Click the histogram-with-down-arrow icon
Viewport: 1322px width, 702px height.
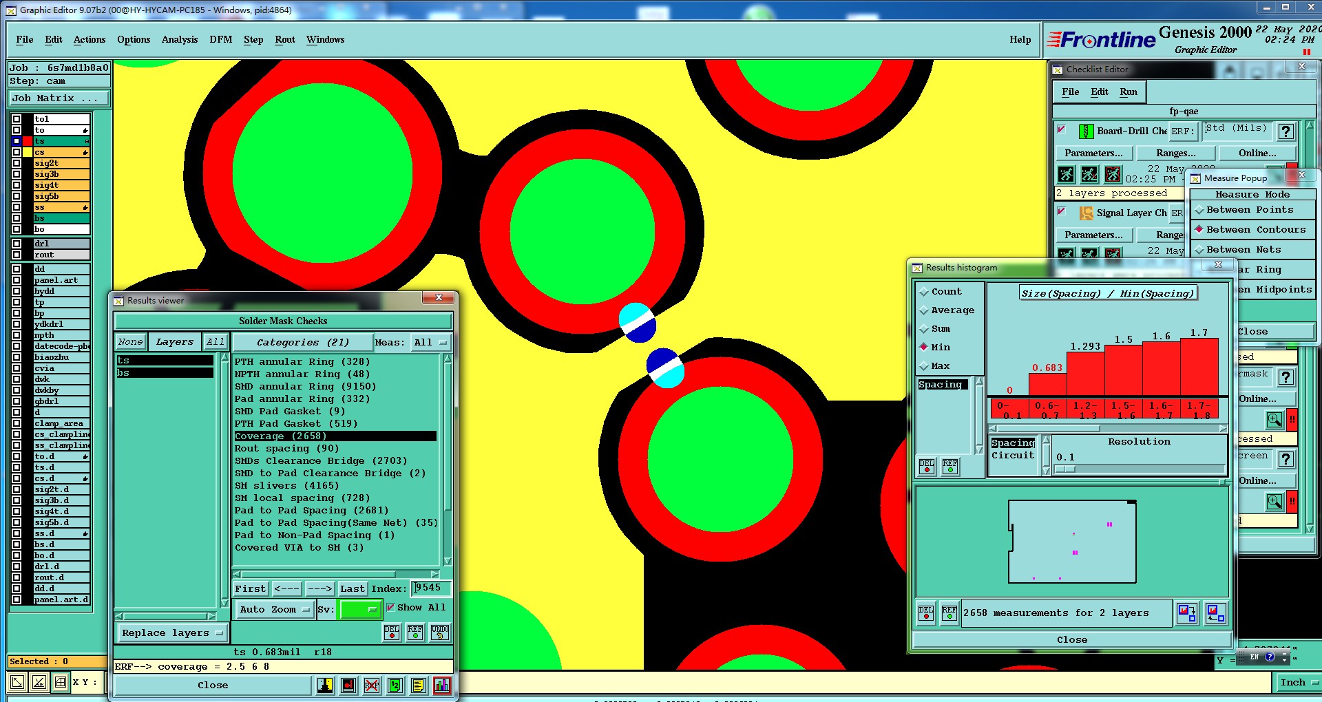1187,613
